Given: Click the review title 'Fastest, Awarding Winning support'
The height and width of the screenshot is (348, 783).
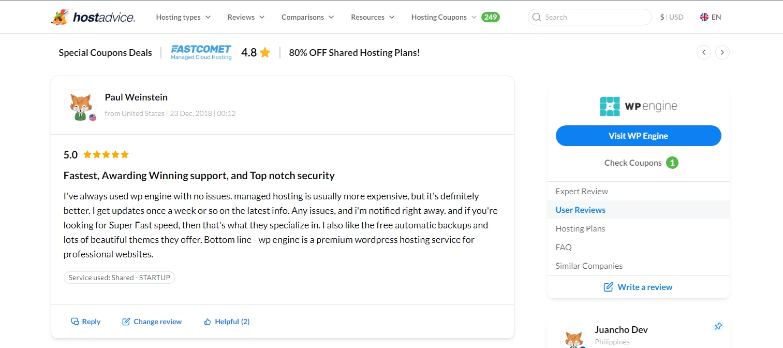Looking at the screenshot, I should point(199,176).
